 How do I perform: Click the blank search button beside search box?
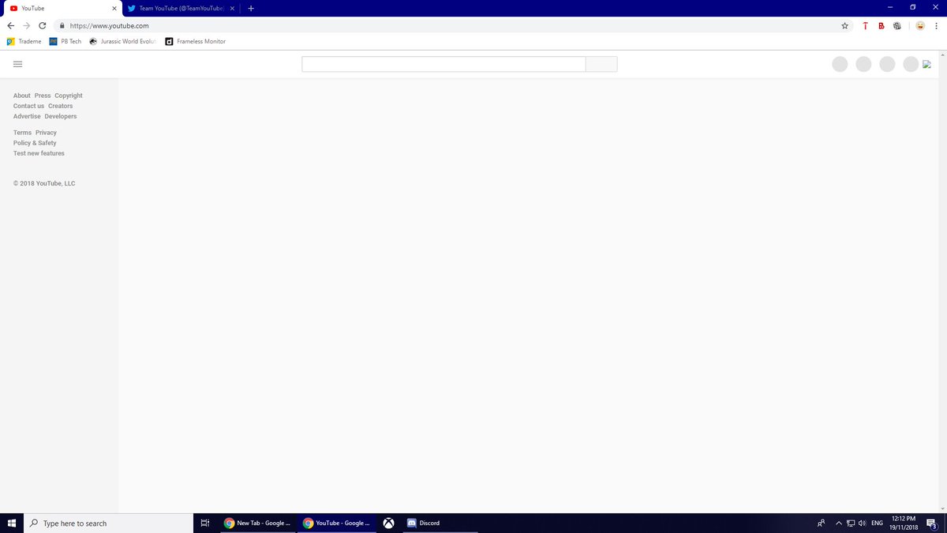point(601,64)
